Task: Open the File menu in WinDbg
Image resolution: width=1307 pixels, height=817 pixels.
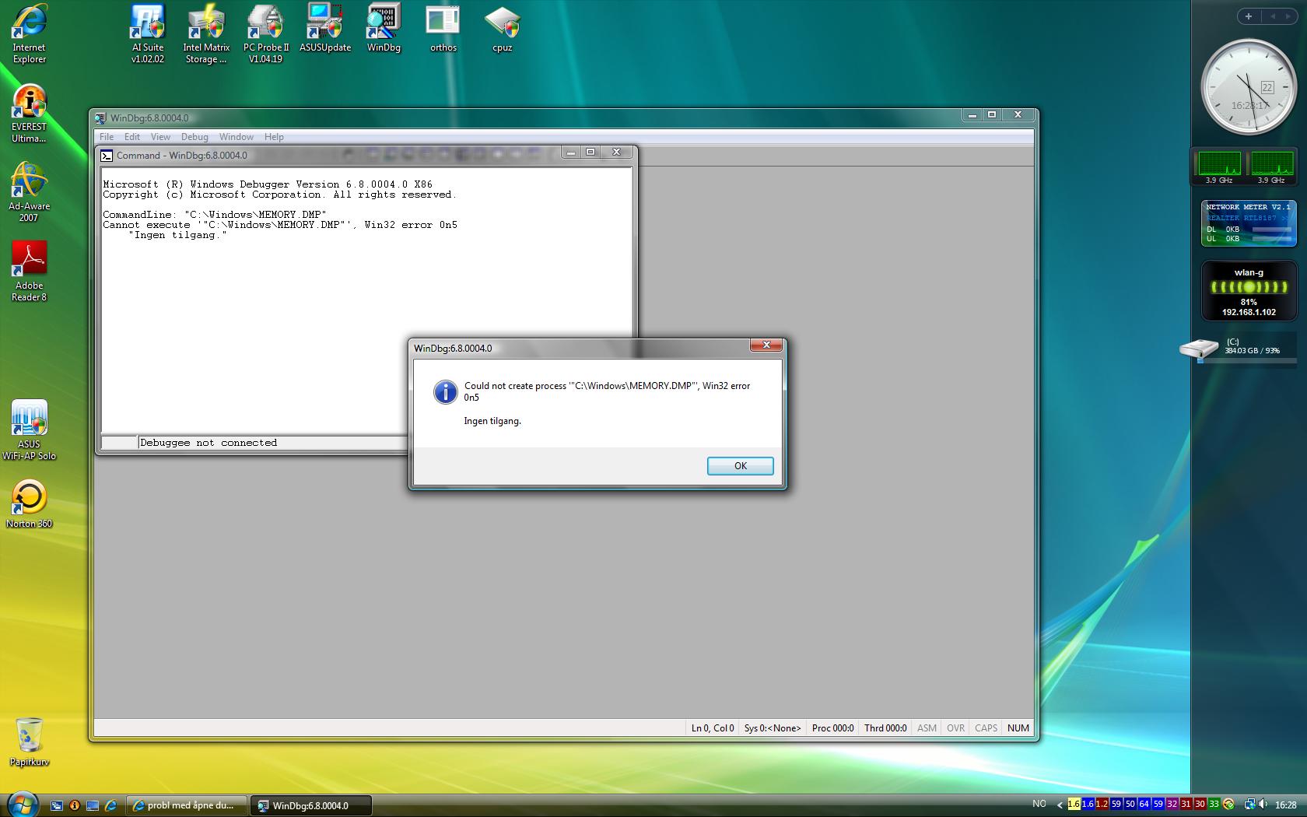Action: (x=107, y=137)
